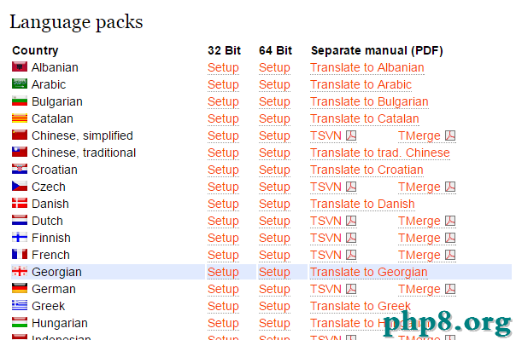Click the Albanian flag icon
Image resolution: width=516 pixels, height=340 pixels.
(20, 66)
